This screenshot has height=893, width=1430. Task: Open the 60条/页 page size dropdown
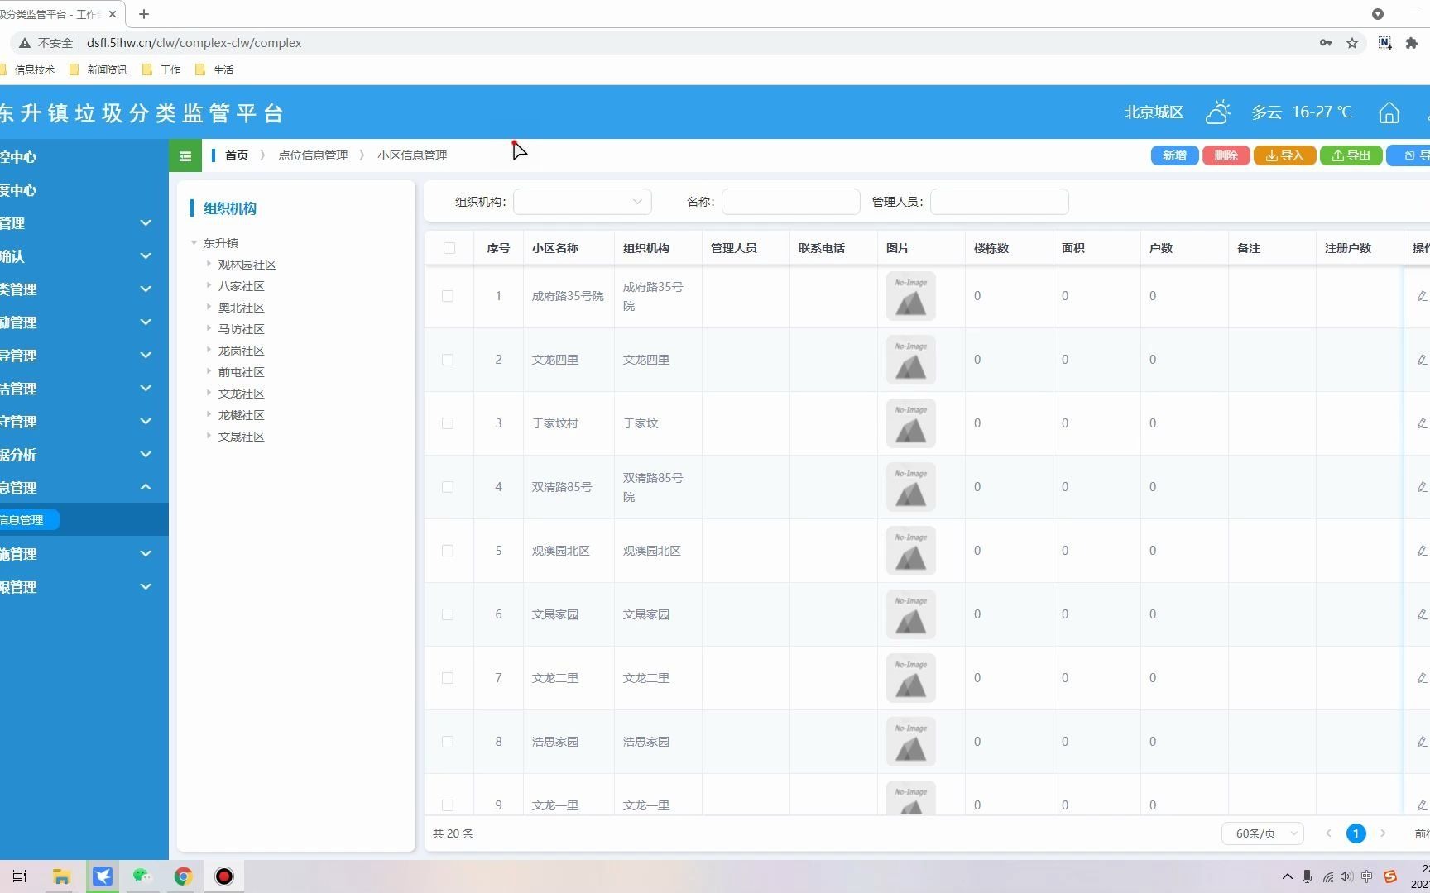(x=1262, y=833)
